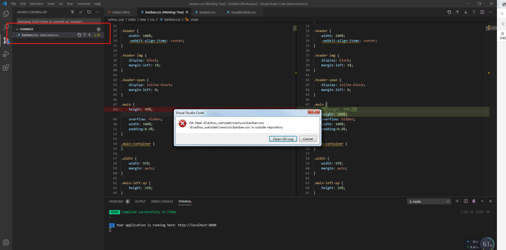Click changes count badge '1'
506x250 pixels.
(x=98, y=29)
